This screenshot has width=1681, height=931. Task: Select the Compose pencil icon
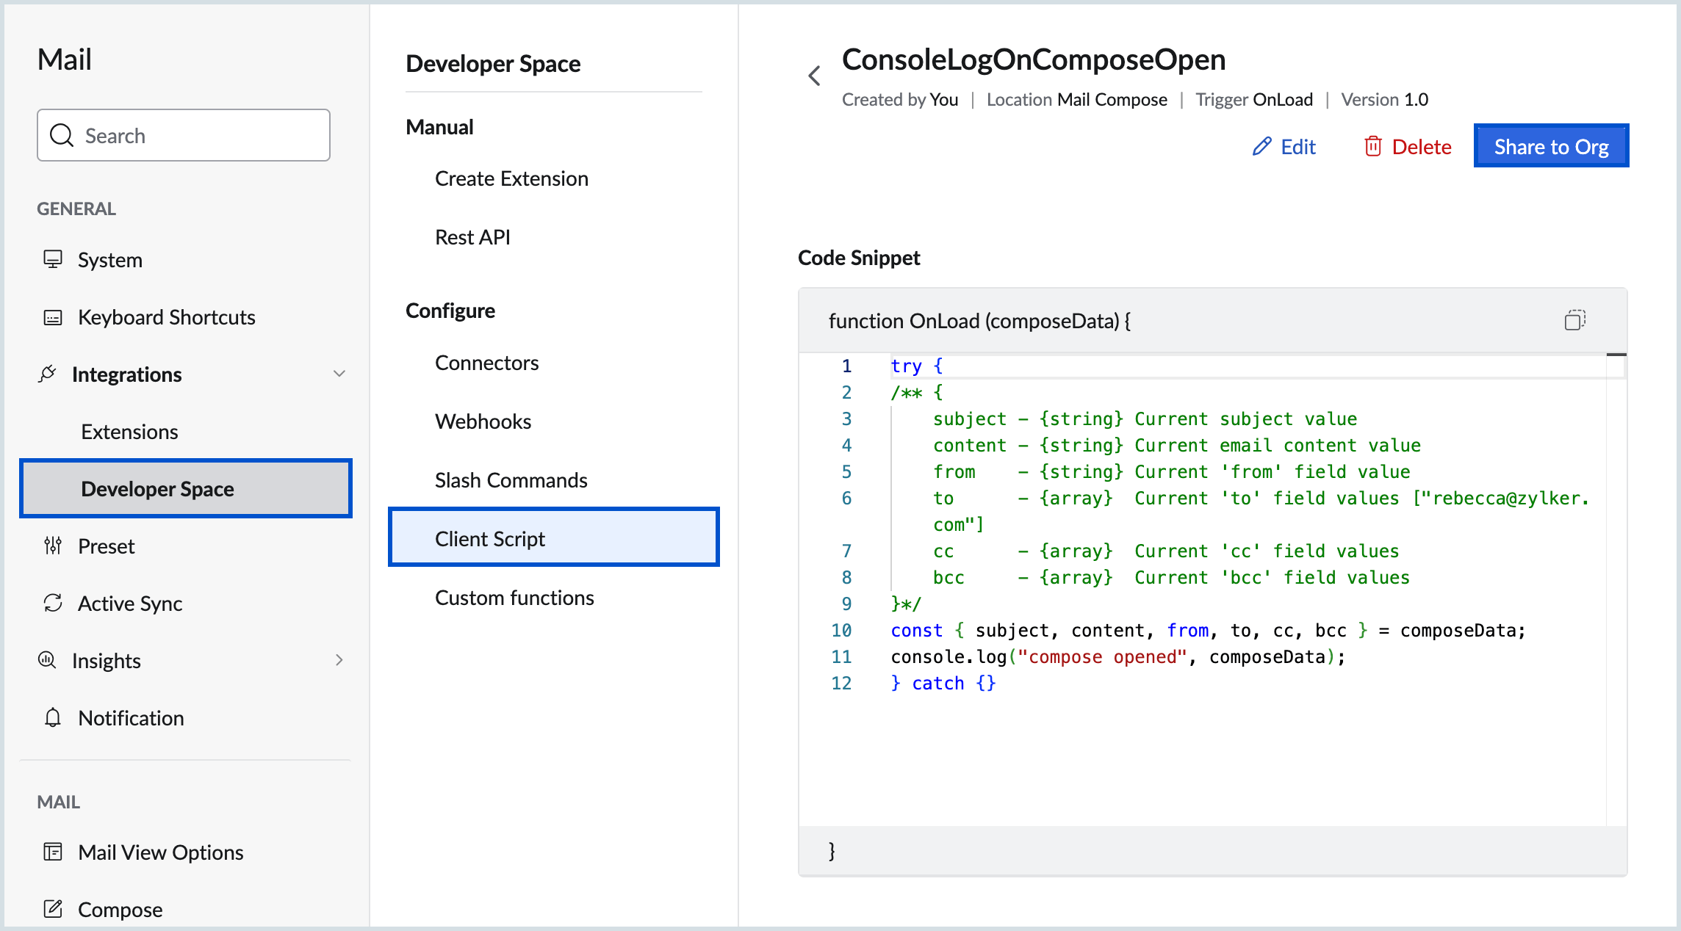pyautogui.click(x=52, y=909)
